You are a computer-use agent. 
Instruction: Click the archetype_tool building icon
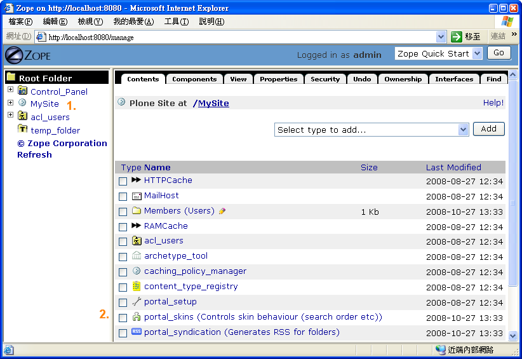(x=137, y=255)
